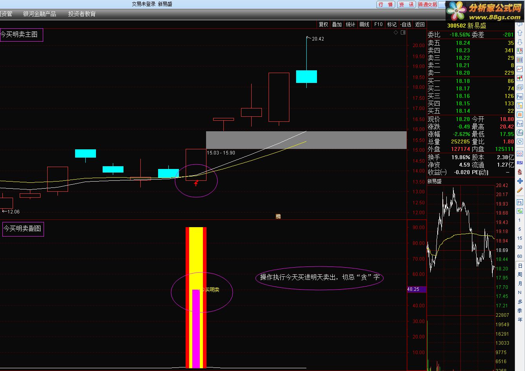
Task: Click the stock title 300502 新易盛
Action: tap(467, 26)
